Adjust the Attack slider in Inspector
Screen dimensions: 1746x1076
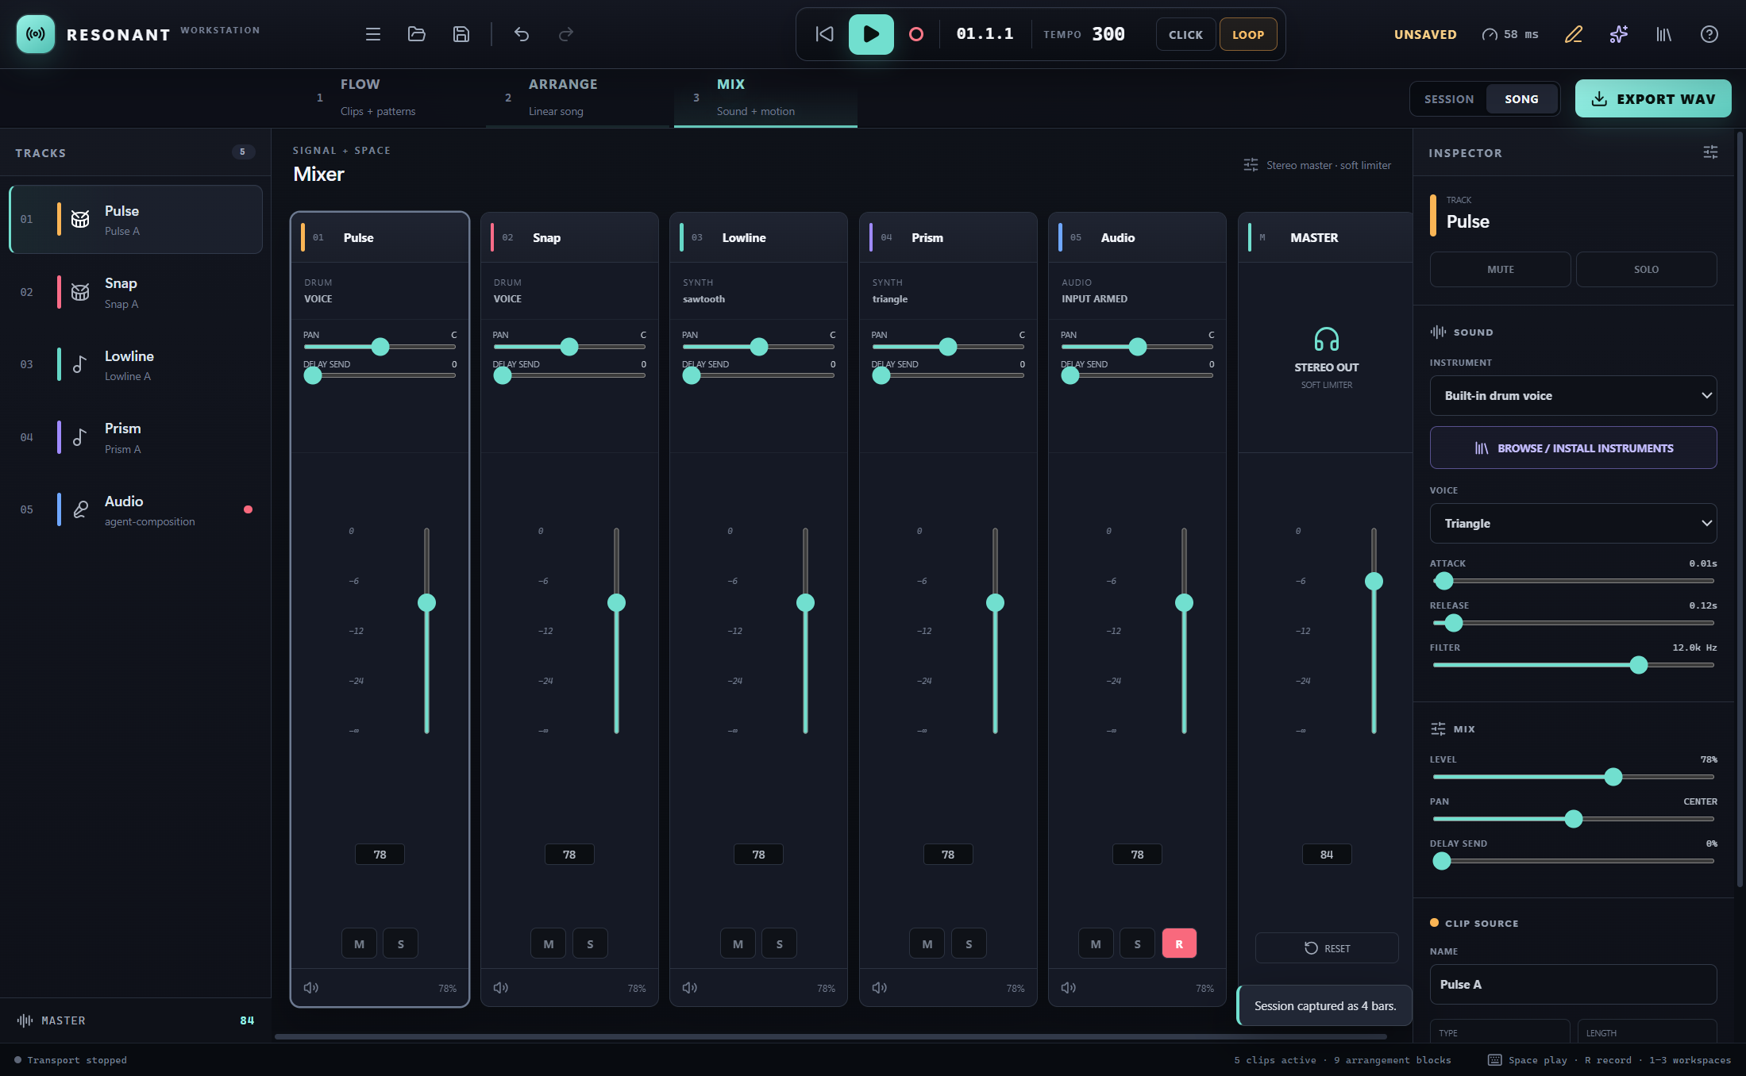pyautogui.click(x=1574, y=581)
